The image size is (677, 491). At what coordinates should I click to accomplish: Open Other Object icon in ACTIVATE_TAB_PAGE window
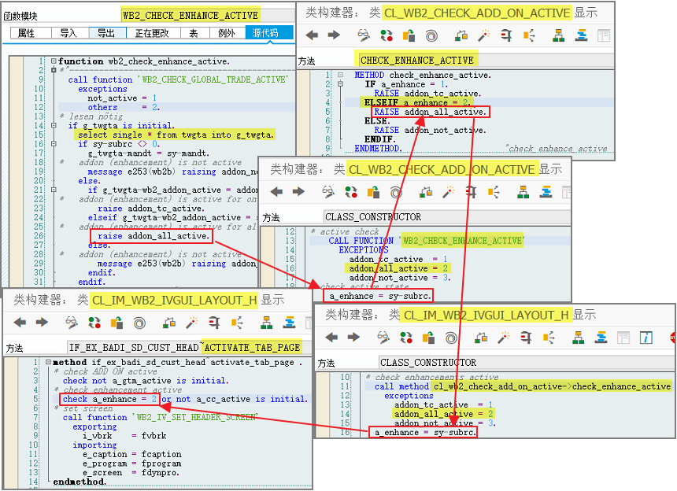click(x=117, y=323)
